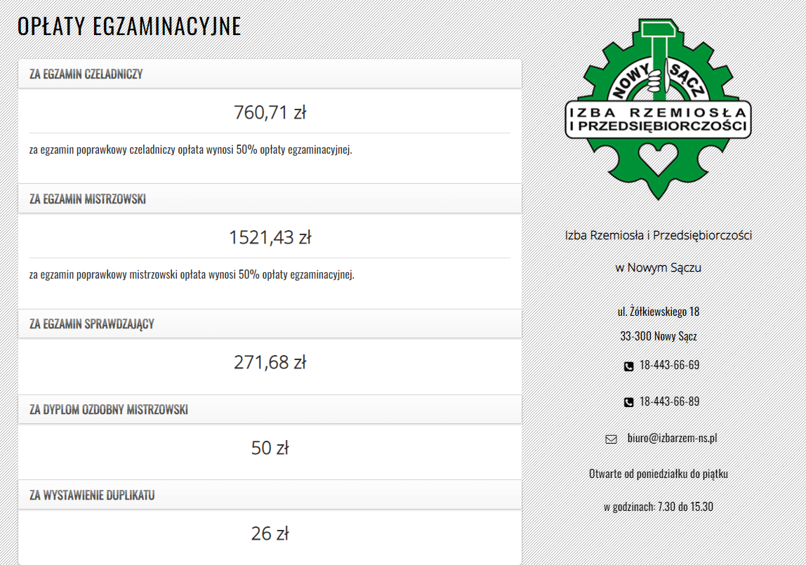Click the 50 zł decorative diploma fee

click(270, 448)
